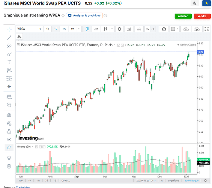Select candlestick chart style
Viewport: 212px width, 188px height.
tap(87, 29)
